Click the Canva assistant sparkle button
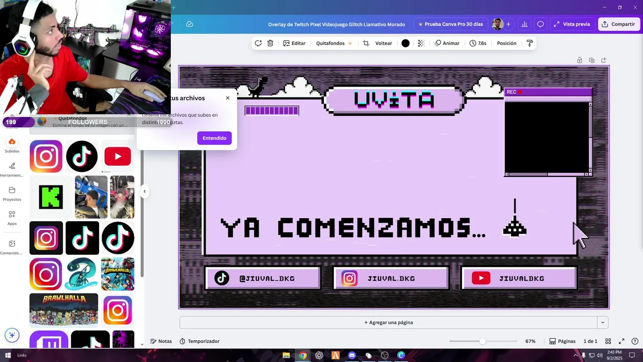This screenshot has width=643, height=362. point(12,335)
